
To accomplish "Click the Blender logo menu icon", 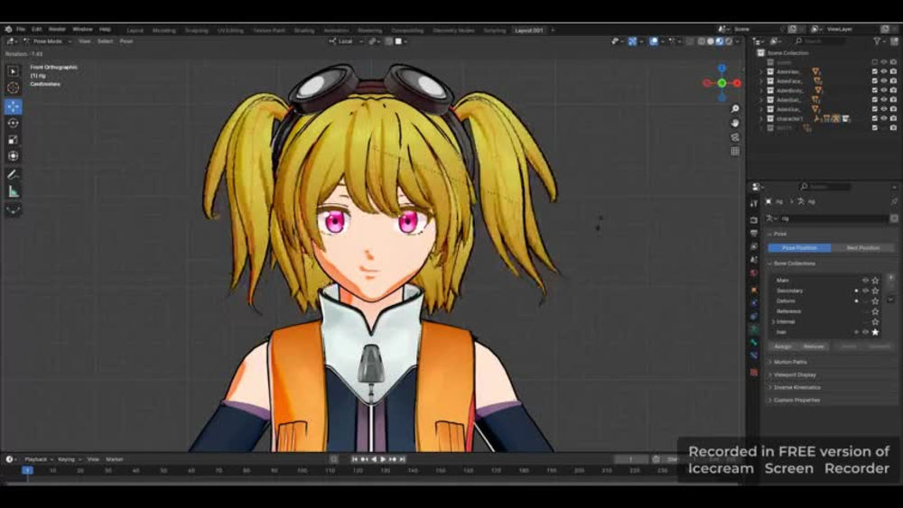I will click(8, 29).
